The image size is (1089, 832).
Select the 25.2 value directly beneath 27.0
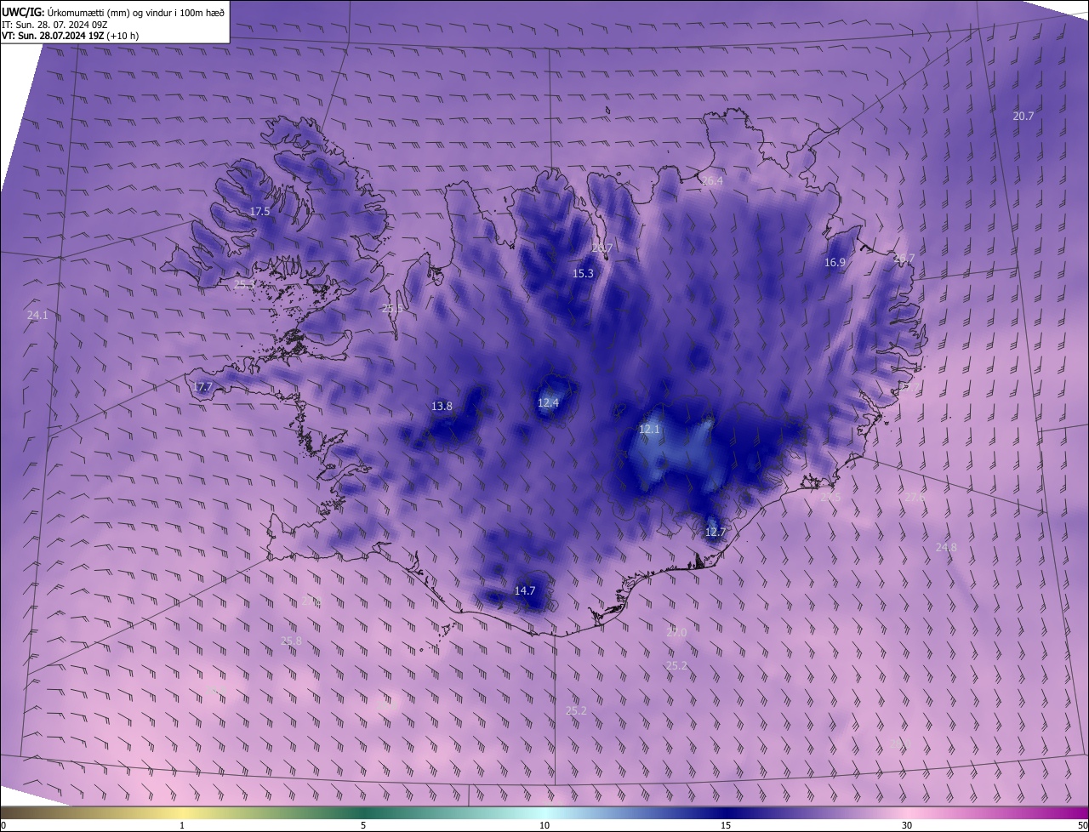coord(676,665)
